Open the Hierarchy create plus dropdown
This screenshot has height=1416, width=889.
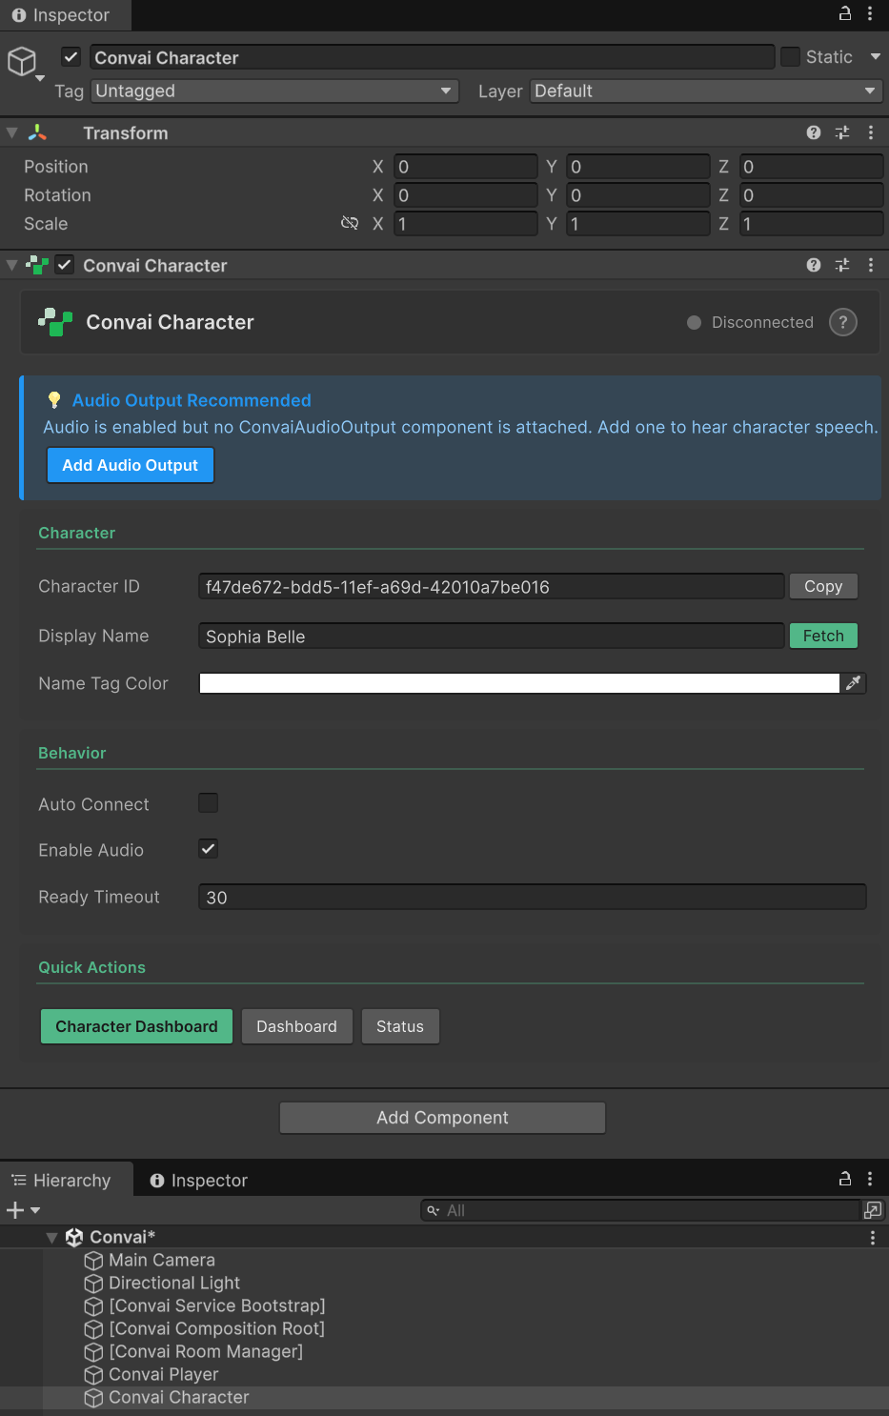click(23, 1210)
